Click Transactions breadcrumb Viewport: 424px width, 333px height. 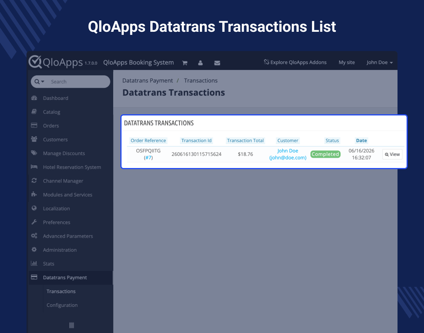201,81
